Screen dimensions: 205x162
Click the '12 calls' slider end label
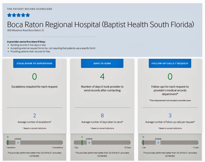point(195,148)
